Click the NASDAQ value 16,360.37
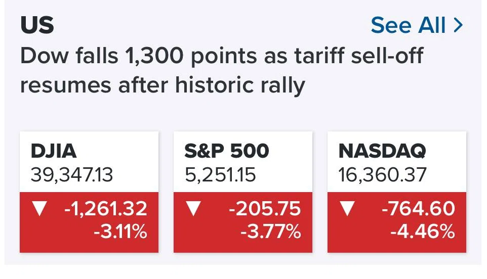 (382, 174)
